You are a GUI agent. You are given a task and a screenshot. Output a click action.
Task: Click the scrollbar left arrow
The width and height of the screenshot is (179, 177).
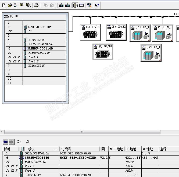pyautogui.click(x=2, y=132)
